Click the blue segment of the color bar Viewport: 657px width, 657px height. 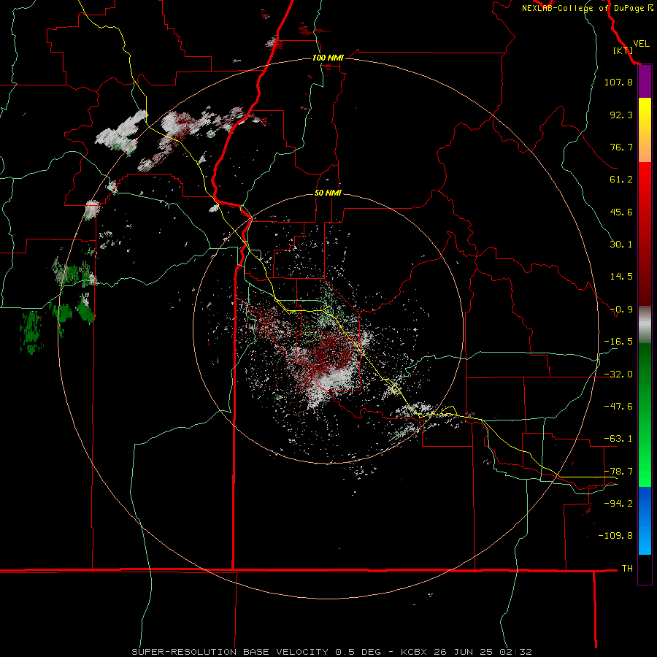tap(645, 520)
